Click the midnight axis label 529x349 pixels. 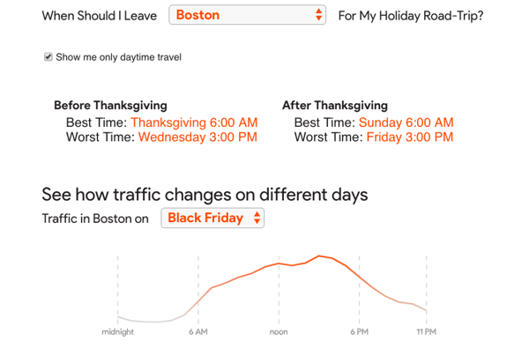click(x=118, y=331)
